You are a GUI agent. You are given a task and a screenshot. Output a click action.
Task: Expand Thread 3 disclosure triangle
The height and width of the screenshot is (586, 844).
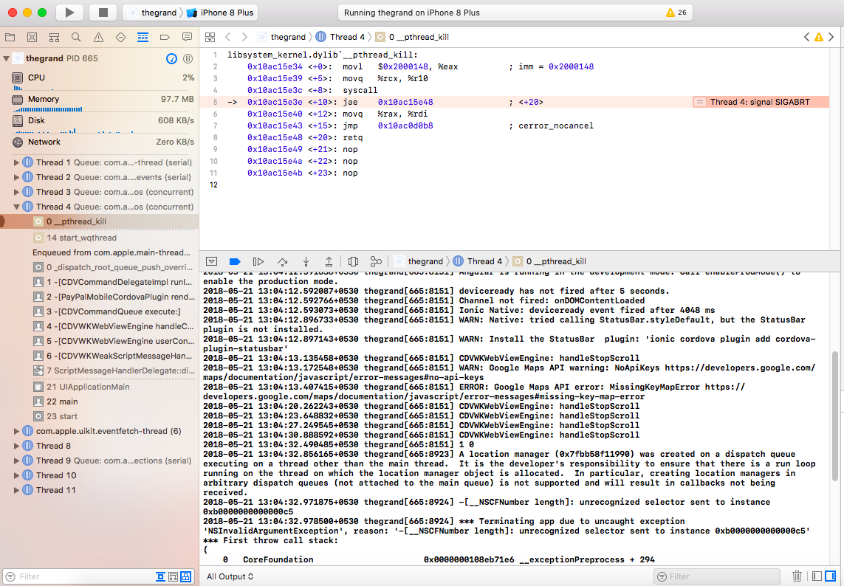(x=16, y=192)
